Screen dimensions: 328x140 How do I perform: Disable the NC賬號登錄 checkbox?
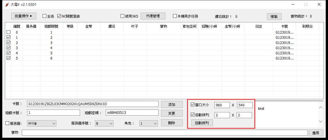click(59, 16)
